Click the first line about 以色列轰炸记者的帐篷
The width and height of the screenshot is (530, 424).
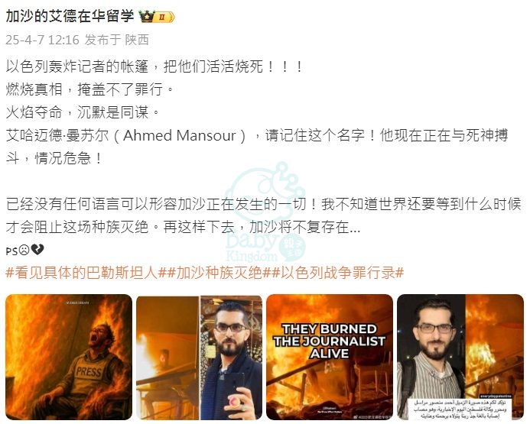tap(154, 66)
